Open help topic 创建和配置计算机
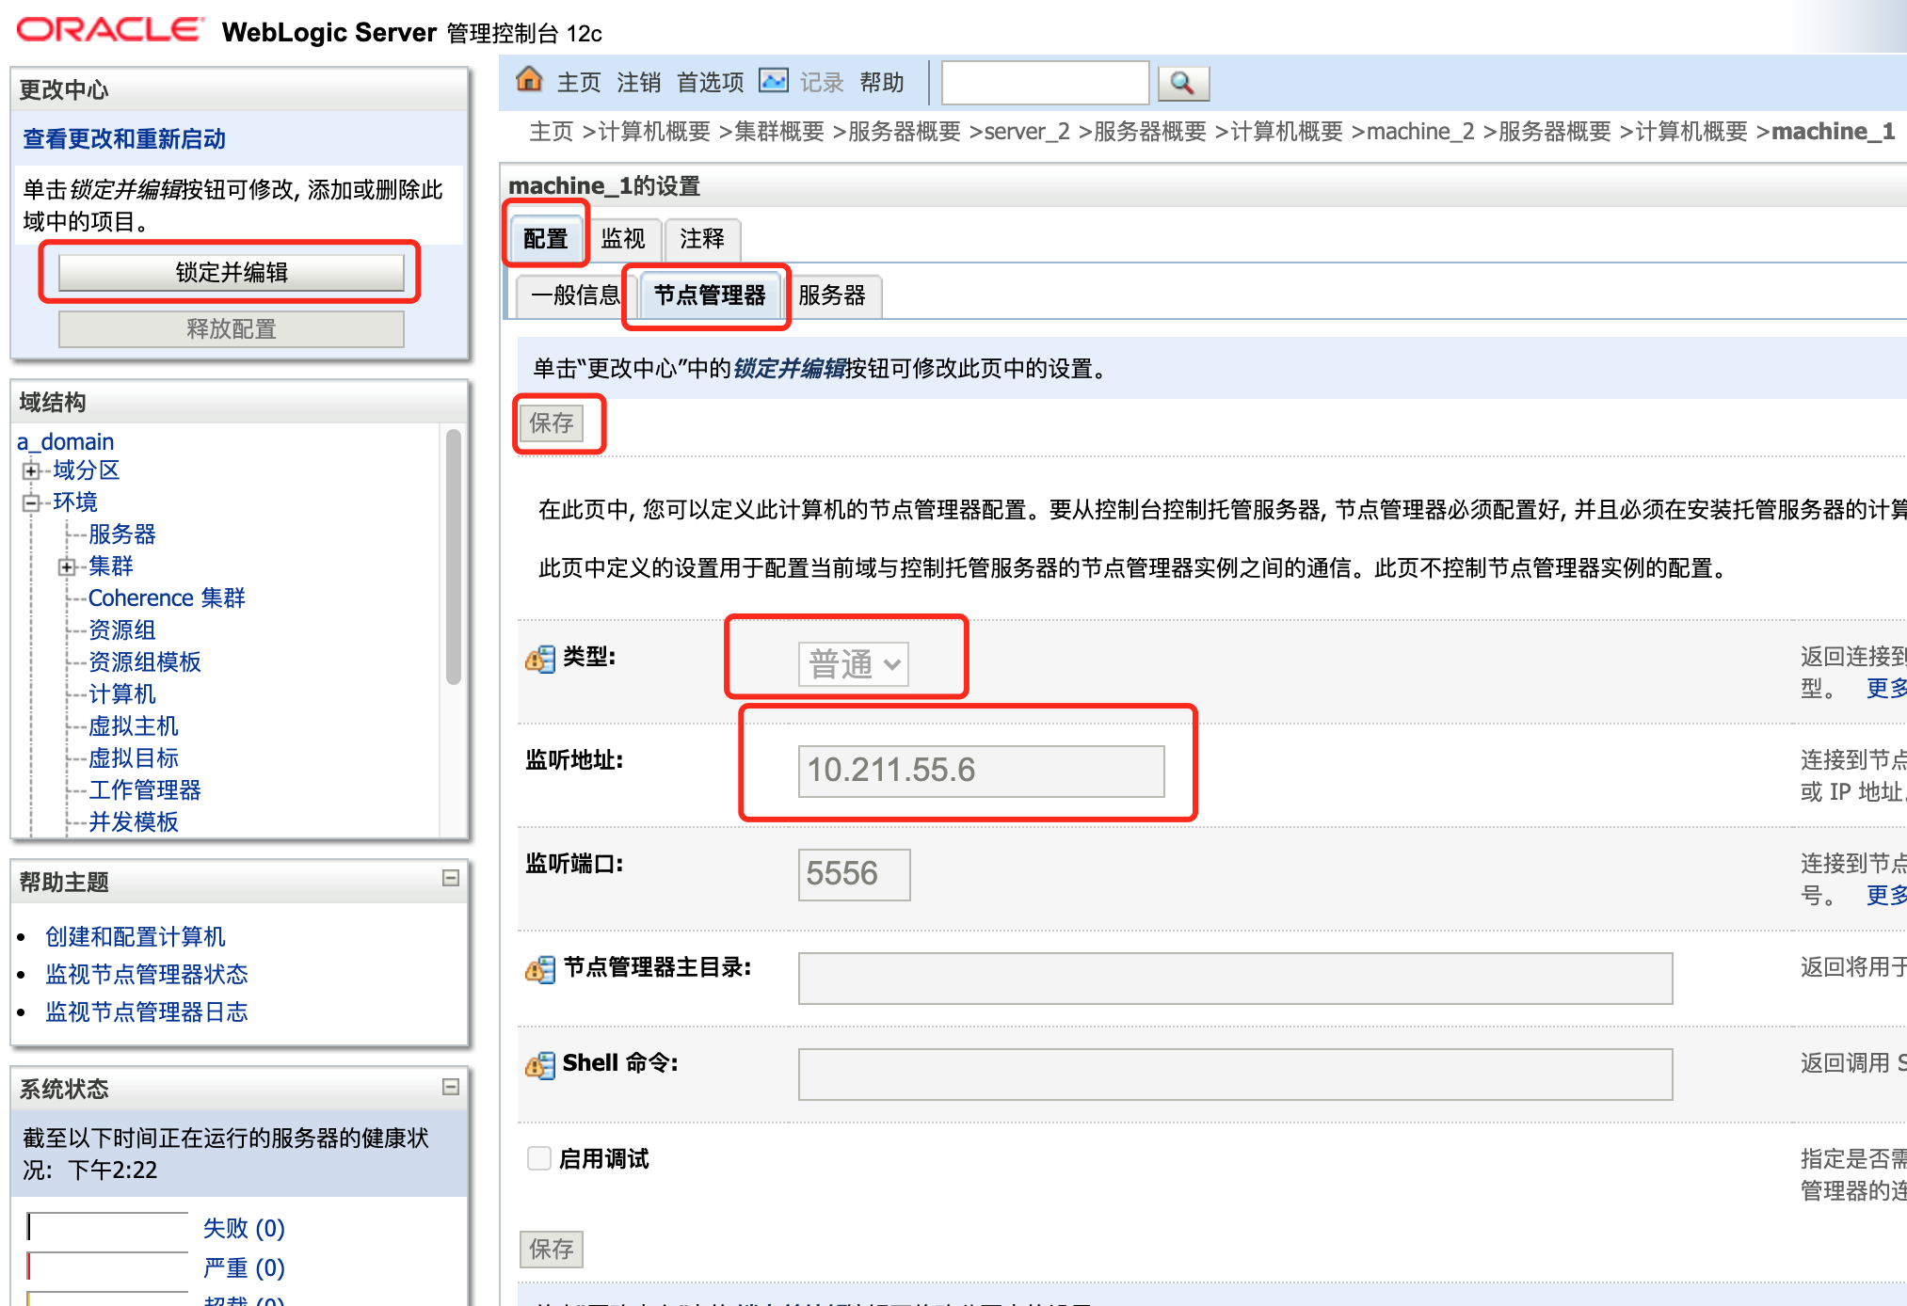 [136, 937]
